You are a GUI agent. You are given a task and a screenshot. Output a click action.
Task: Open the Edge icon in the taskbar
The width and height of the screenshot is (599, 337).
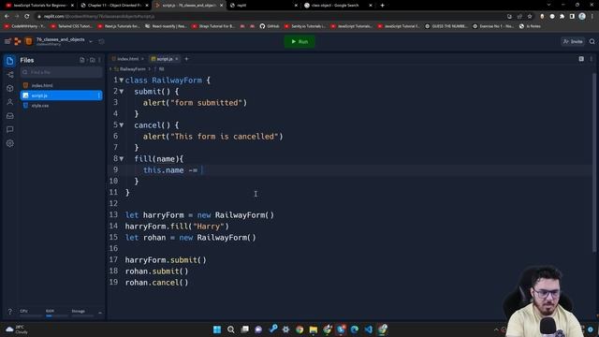[x=355, y=330]
